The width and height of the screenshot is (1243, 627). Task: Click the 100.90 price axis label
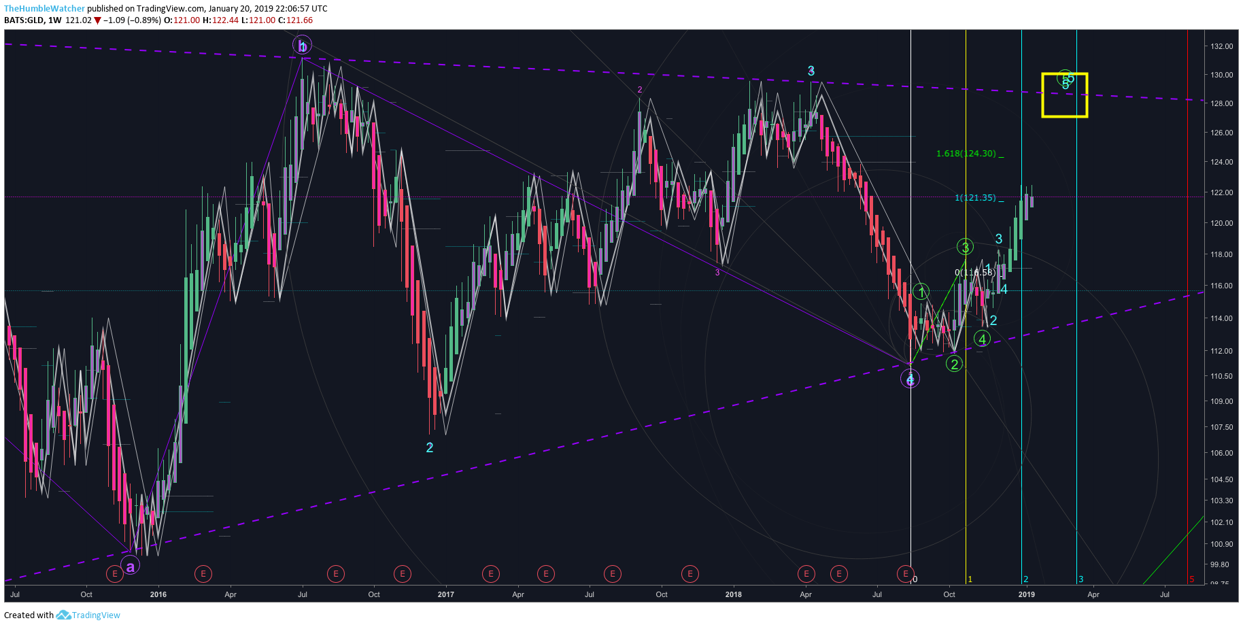(1221, 544)
